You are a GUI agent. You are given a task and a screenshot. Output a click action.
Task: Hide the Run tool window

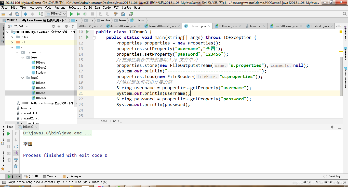coord(340,127)
